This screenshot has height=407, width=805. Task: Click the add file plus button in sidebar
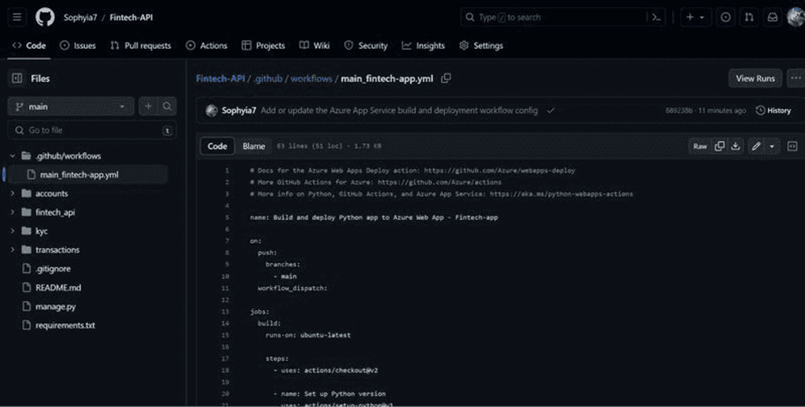(148, 107)
